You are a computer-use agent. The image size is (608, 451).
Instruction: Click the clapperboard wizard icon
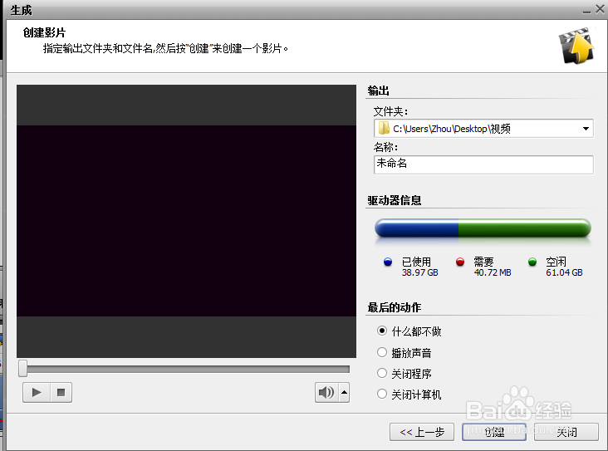pyautogui.click(x=576, y=47)
